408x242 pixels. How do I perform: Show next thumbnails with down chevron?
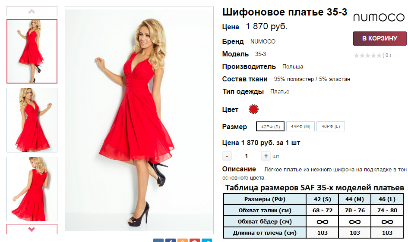[32, 229]
